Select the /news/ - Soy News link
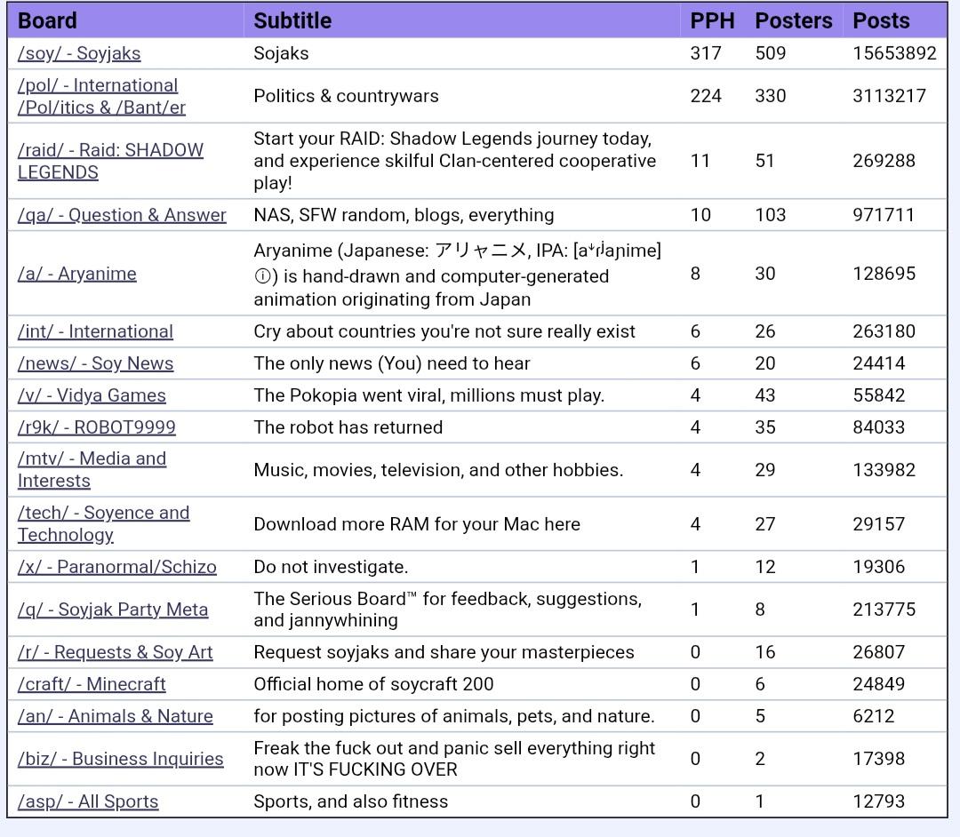Screen dimensions: 960x837 pyautogui.click(x=95, y=363)
